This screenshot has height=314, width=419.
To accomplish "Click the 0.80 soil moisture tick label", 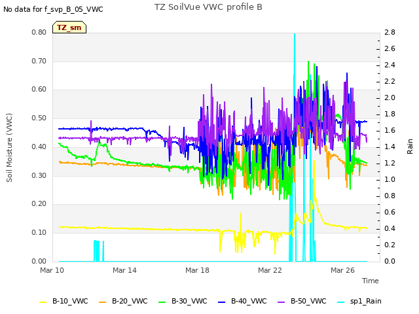I will (x=39, y=32).
